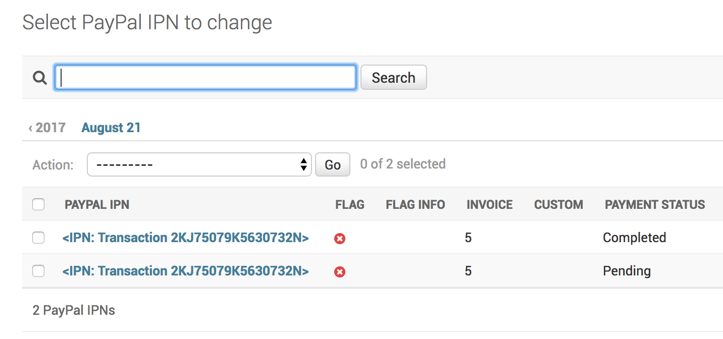This screenshot has width=723, height=339.
Task: Sort by the PAYMENT STATUS column header
Action: point(655,204)
